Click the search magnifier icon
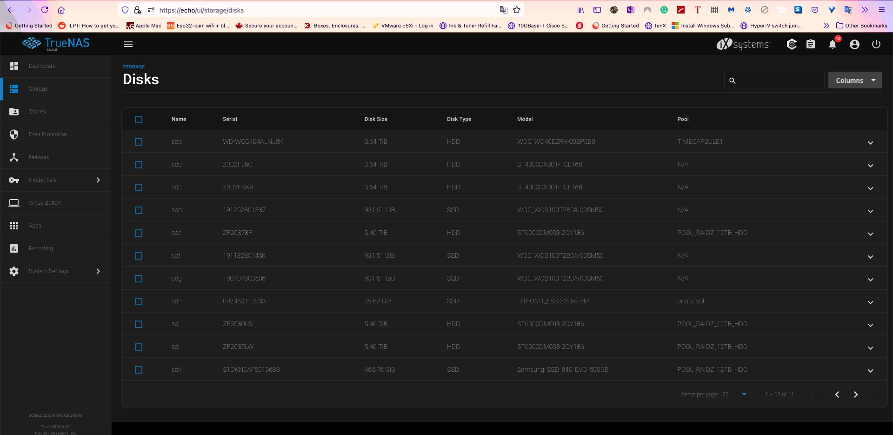The image size is (893, 435). [x=733, y=81]
